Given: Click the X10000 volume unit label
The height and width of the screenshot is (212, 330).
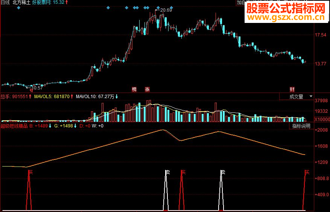Looking at the screenshot, I should point(322,120).
